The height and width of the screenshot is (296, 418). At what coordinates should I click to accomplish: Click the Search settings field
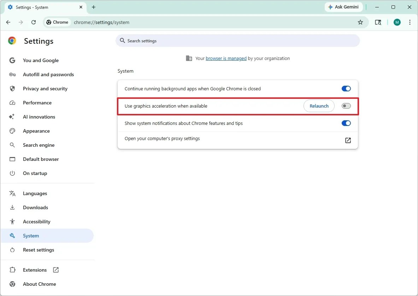pyautogui.click(x=237, y=41)
